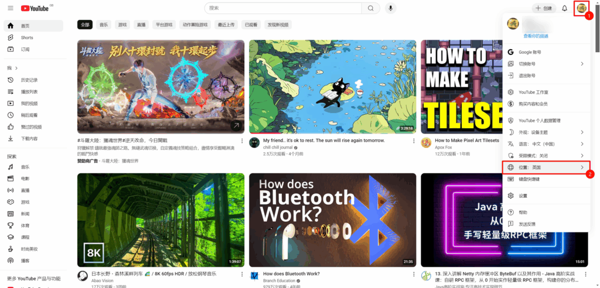Image resolution: width=600 pixels, height=288 pixels.
Task: Select the 音乐 filter chip
Action: [104, 25]
